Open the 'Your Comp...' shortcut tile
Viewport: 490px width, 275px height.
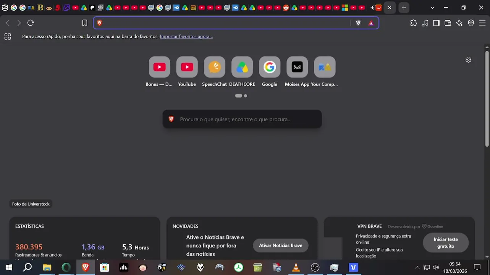tap(325, 71)
